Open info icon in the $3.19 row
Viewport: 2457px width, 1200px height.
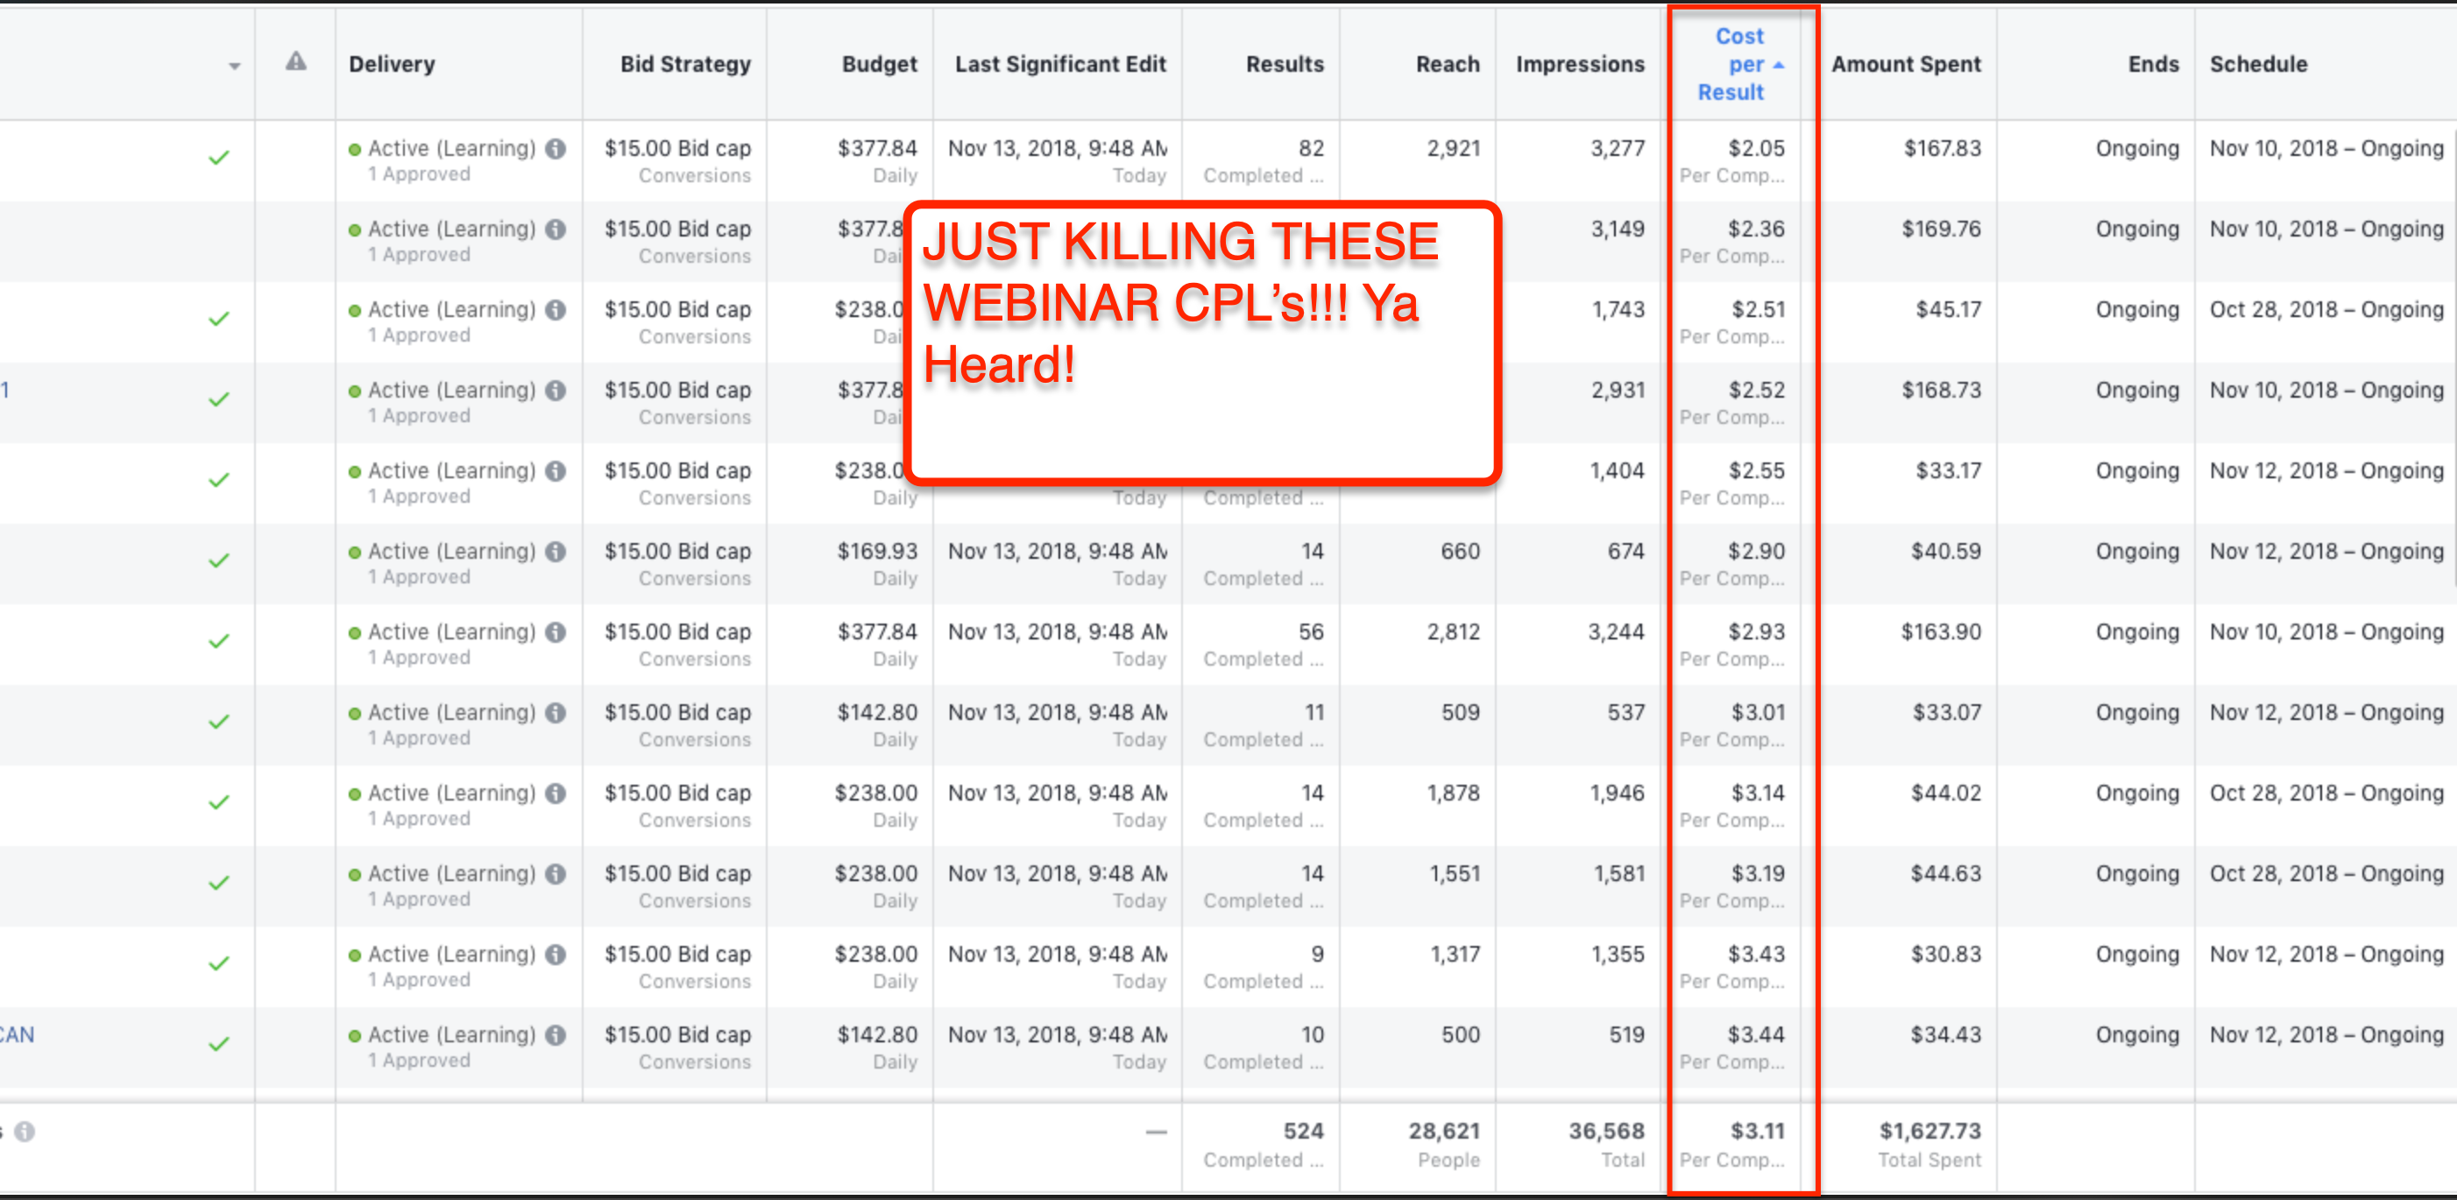pos(556,874)
